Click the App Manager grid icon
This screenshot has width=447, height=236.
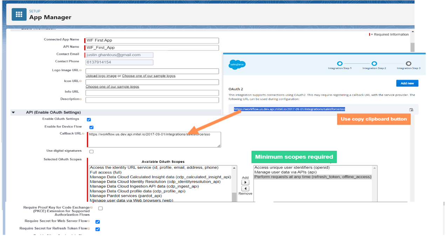pos(19,14)
